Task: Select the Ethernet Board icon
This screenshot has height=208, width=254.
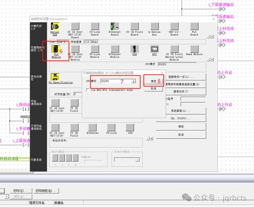Action: [x=115, y=26]
